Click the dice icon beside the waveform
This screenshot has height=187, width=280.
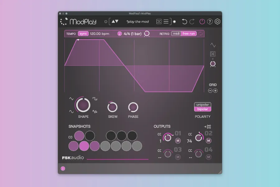(x=213, y=54)
